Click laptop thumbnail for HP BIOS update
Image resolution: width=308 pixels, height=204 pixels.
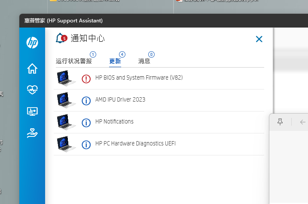[66, 78]
